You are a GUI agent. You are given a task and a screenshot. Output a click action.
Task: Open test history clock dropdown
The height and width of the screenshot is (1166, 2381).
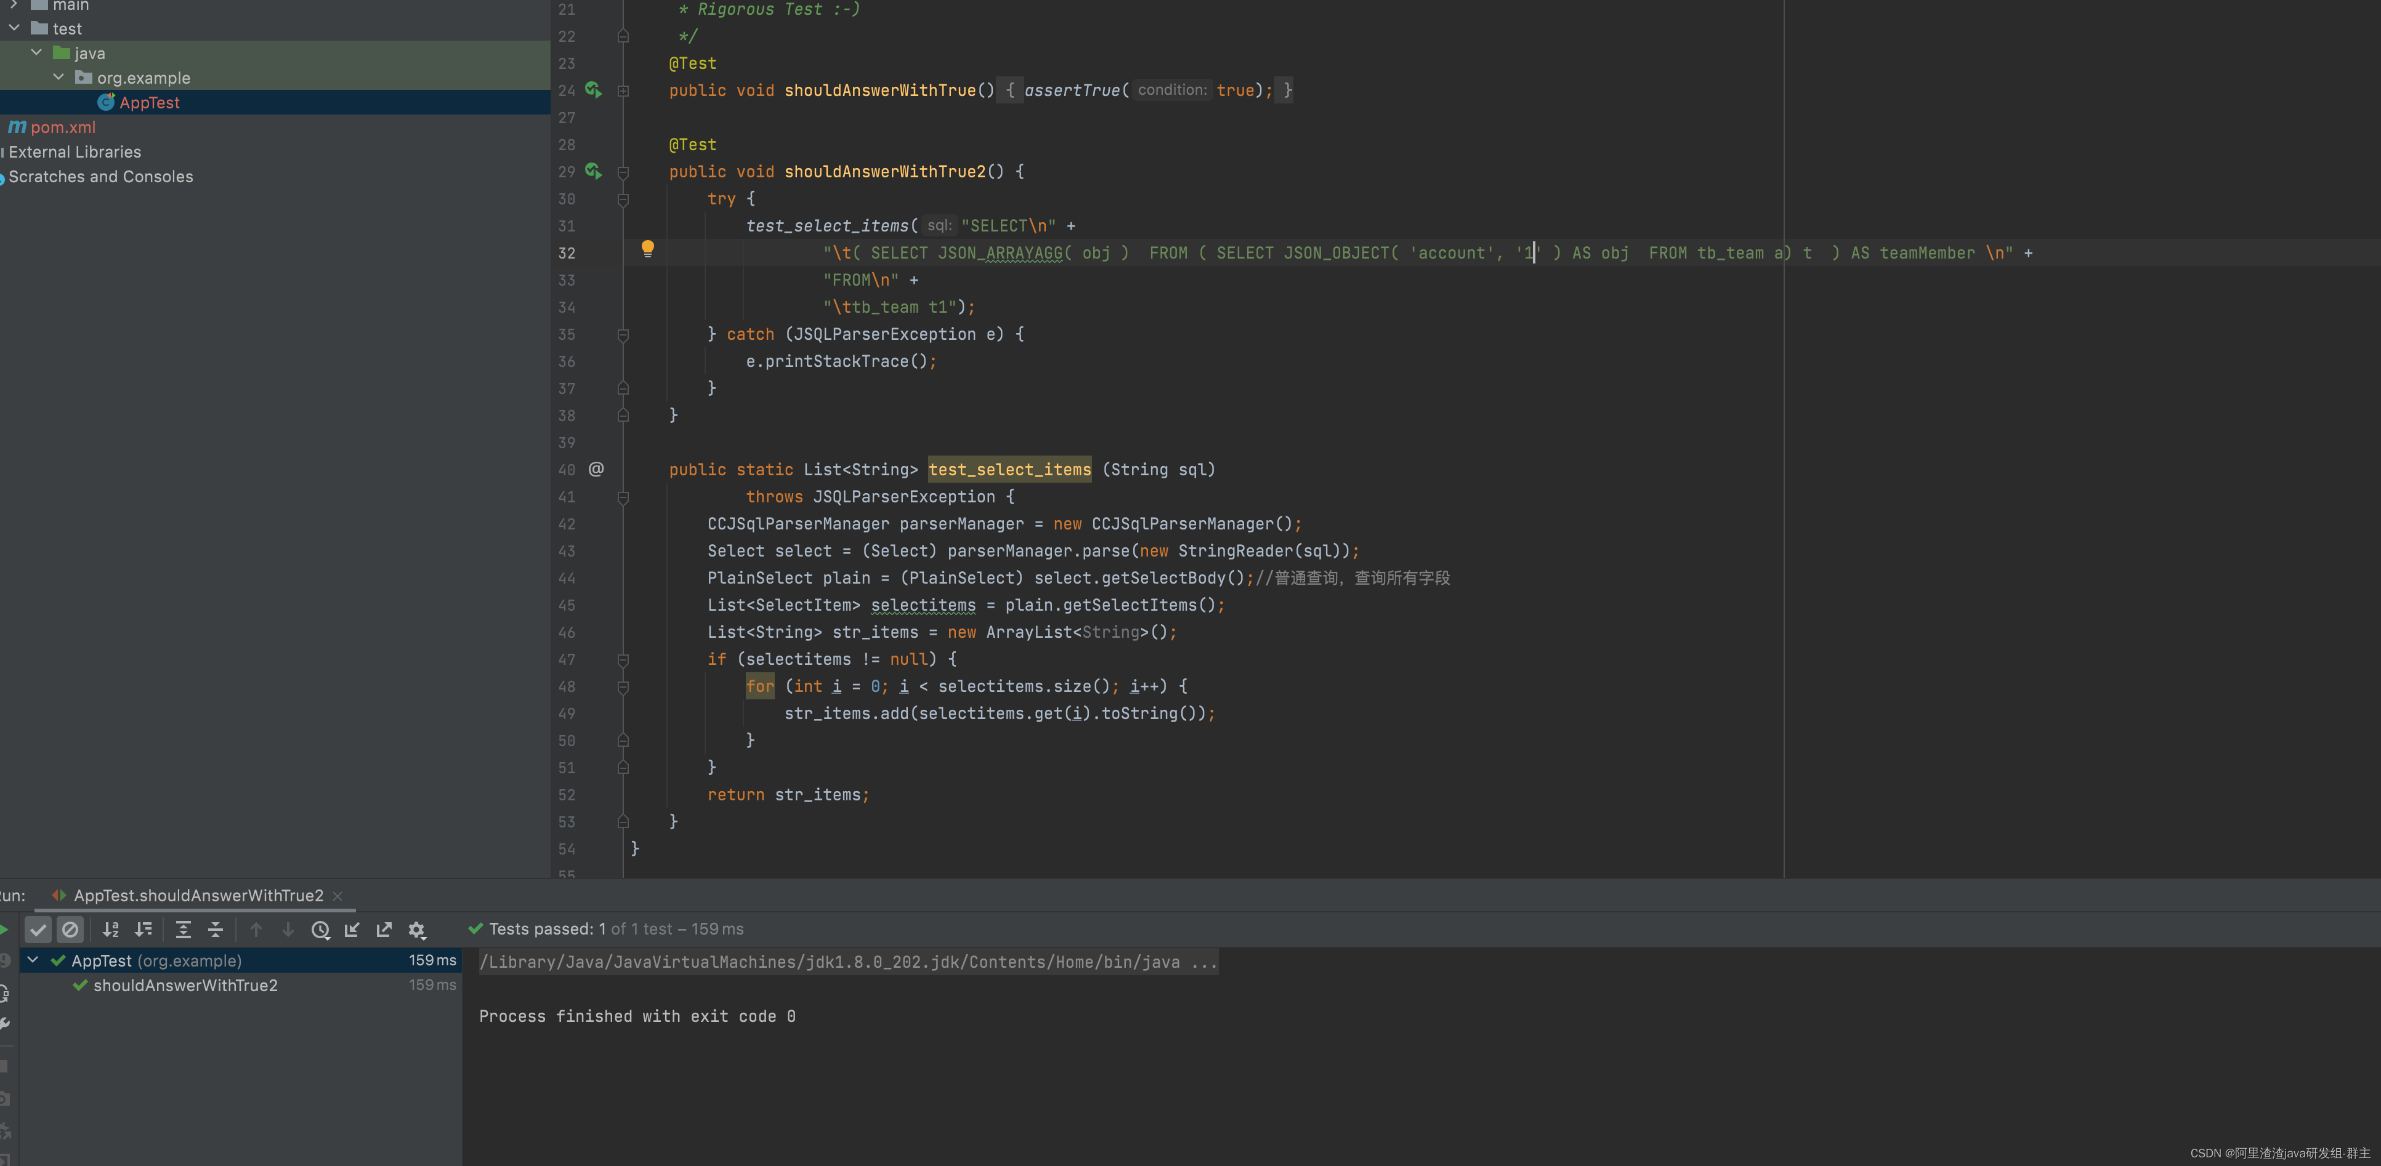(x=320, y=930)
